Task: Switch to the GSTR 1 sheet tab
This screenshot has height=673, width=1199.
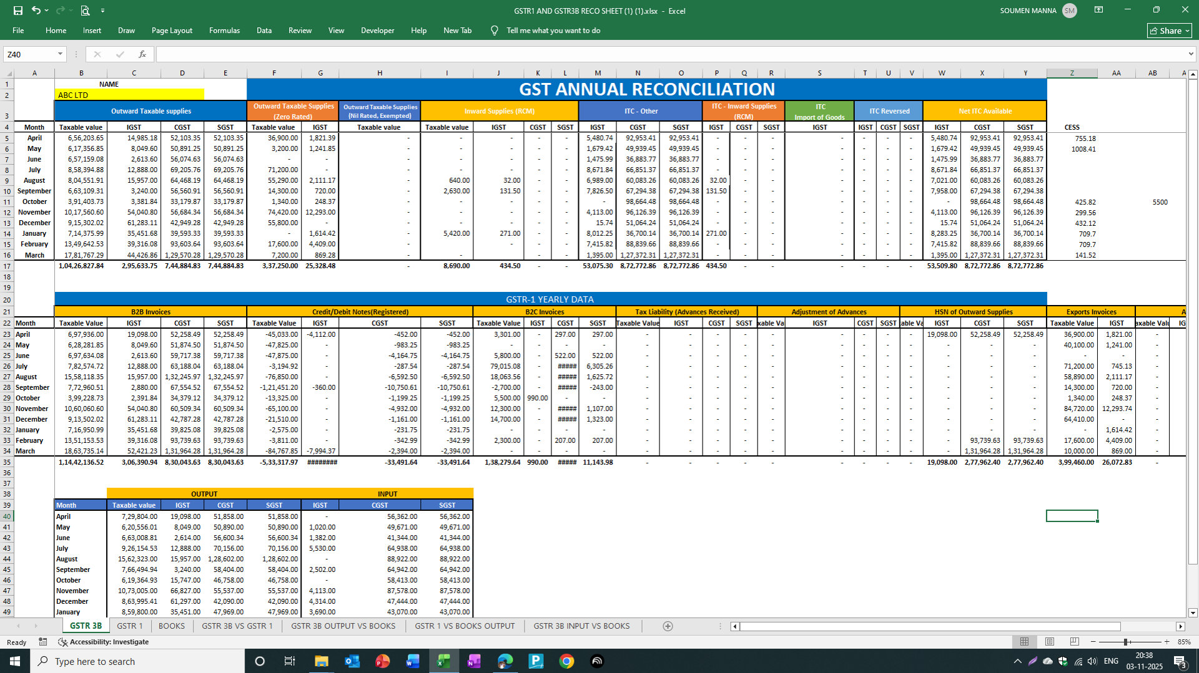Action: [x=129, y=626]
